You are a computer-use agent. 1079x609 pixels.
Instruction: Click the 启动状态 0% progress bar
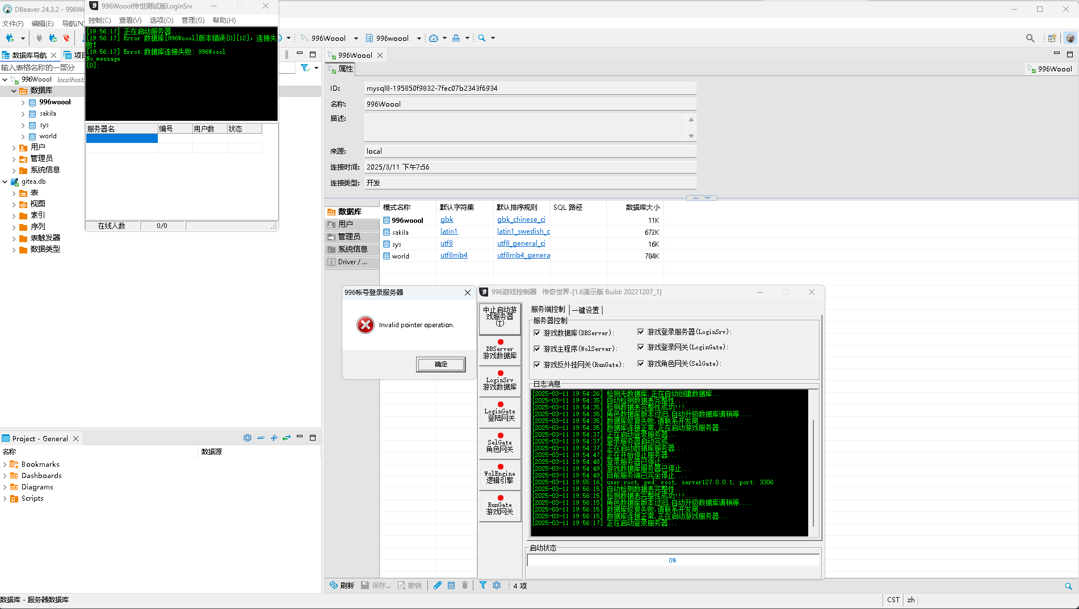[673, 560]
